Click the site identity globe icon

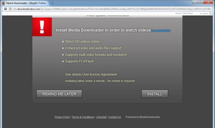(x=10, y=9)
